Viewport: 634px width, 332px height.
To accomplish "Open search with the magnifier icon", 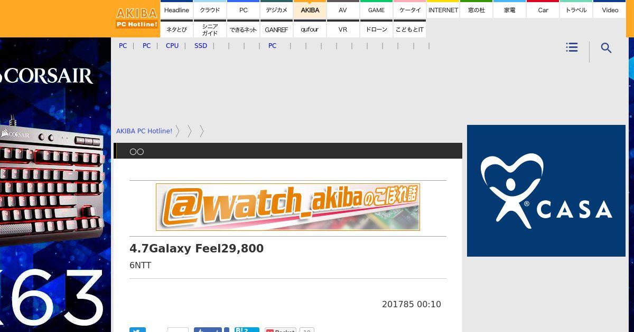I will pos(607,48).
